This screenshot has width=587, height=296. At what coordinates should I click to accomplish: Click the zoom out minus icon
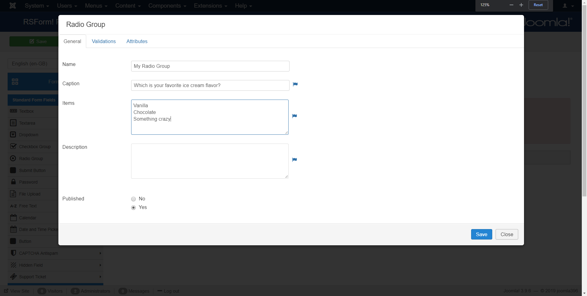click(511, 5)
